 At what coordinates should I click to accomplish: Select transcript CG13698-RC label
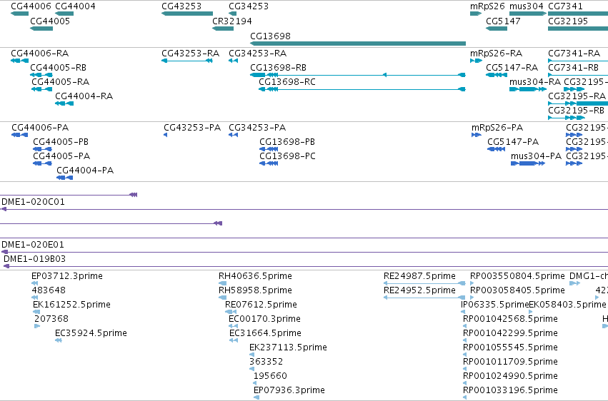click(287, 82)
